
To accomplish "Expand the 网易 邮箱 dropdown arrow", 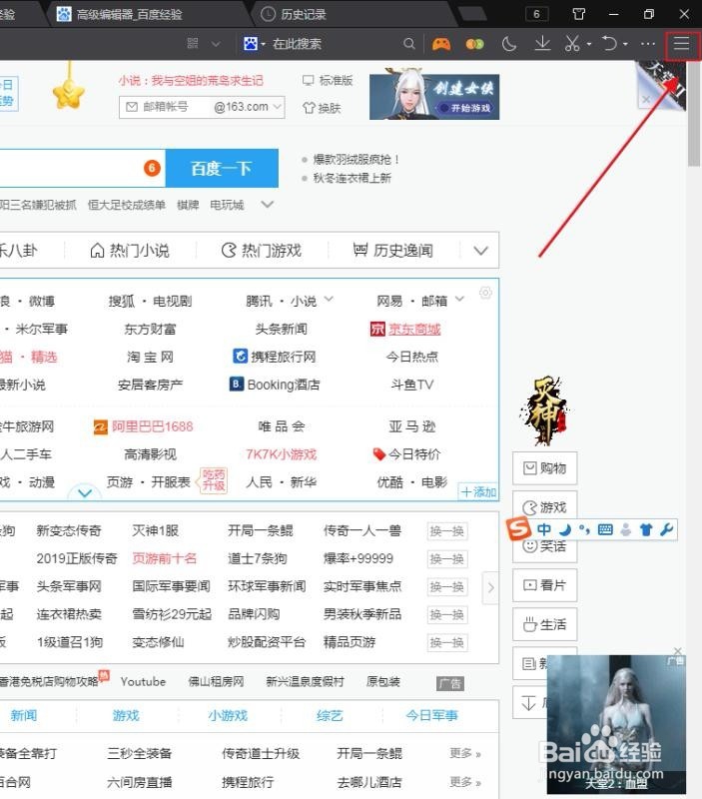I will [x=460, y=299].
